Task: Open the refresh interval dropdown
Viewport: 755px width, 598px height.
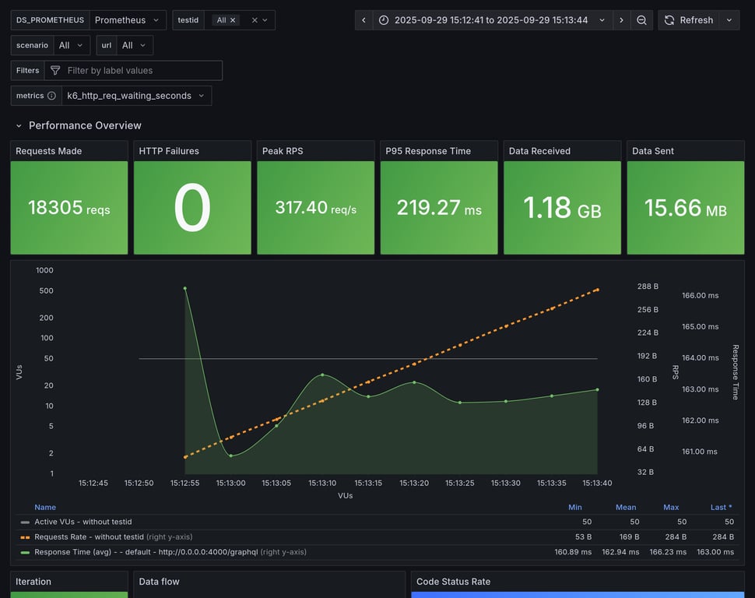Action: (x=729, y=20)
